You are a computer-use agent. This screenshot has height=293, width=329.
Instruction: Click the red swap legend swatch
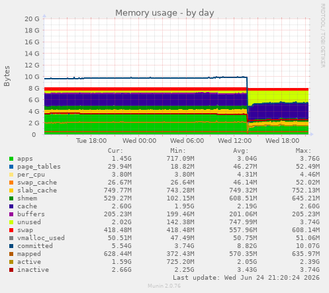point(11,230)
